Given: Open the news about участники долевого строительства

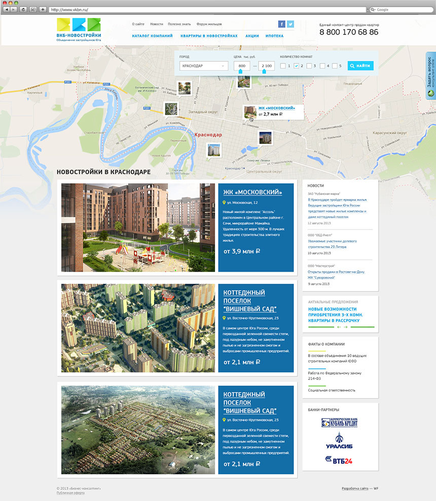Looking at the screenshot, I should [x=332, y=244].
